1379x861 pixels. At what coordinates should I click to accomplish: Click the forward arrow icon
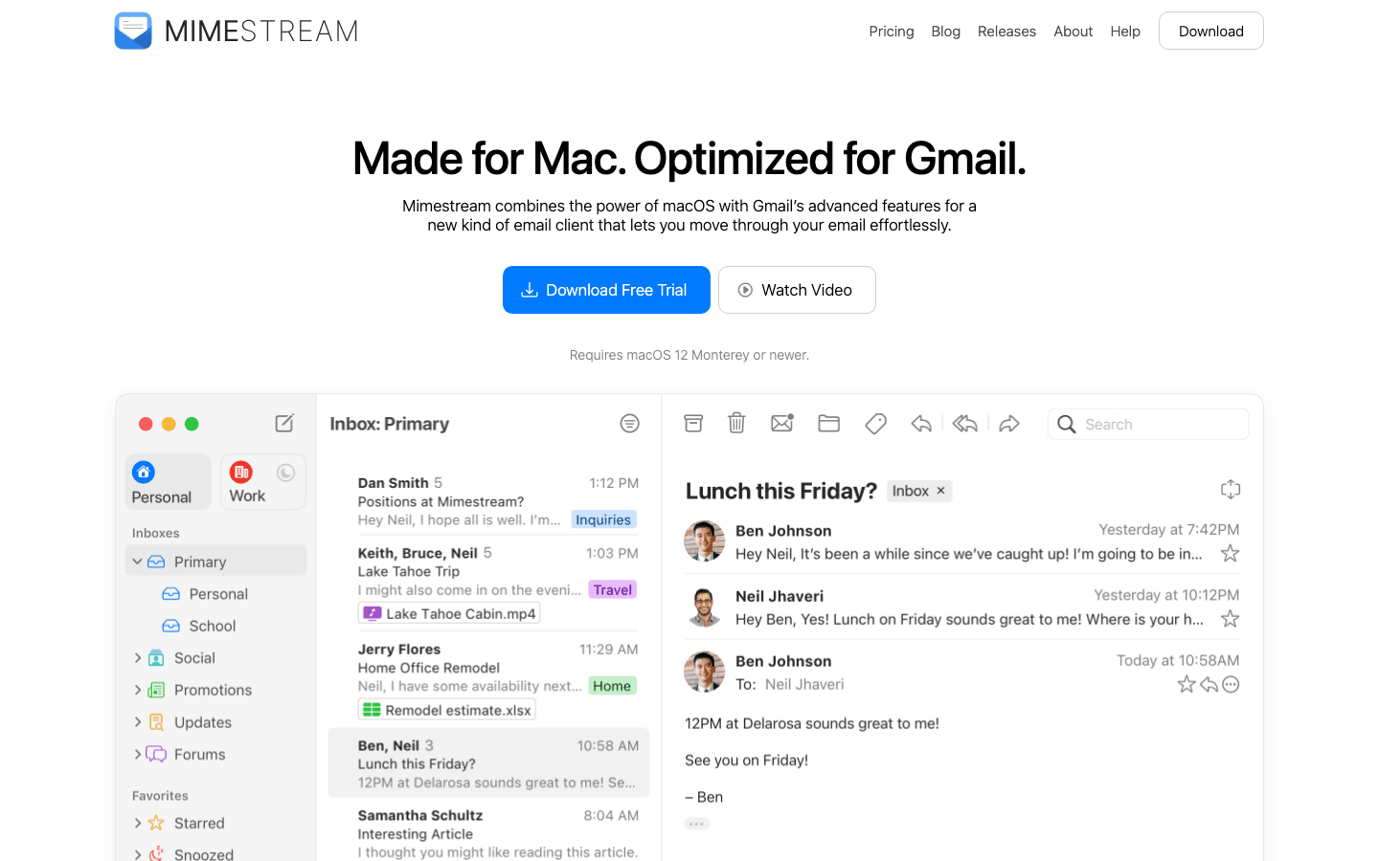coord(1009,423)
